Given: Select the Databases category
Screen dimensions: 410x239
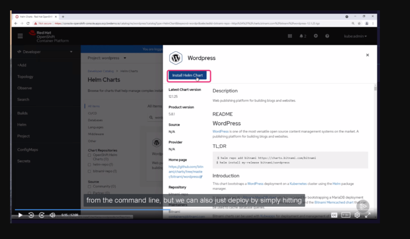Looking at the screenshot, I should (x=95, y=120).
